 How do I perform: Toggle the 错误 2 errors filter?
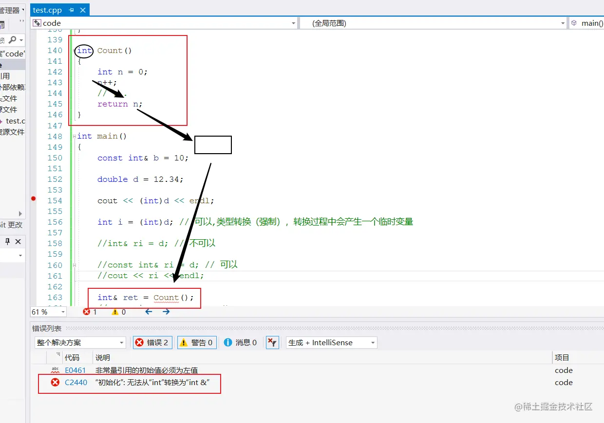(152, 342)
